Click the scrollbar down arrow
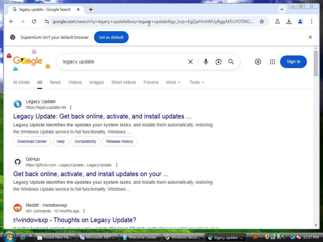323x242 pixels. point(315,225)
